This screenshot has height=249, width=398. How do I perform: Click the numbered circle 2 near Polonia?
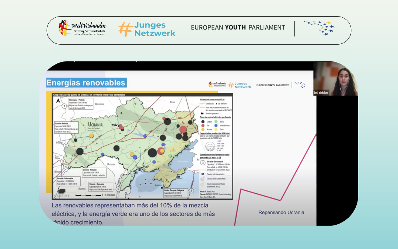(66, 145)
